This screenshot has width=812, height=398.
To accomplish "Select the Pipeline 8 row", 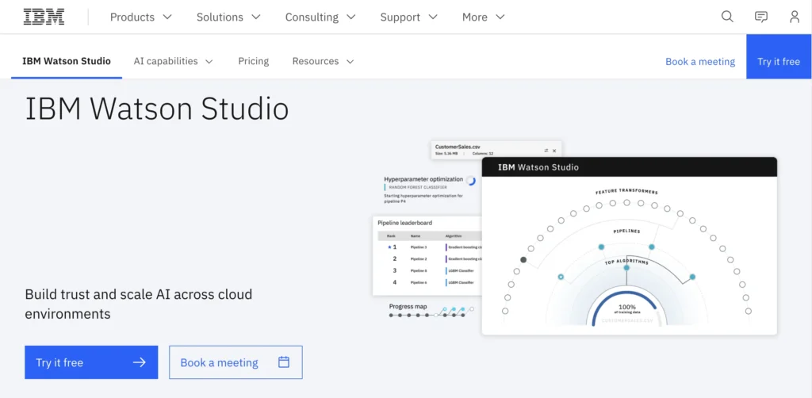I will coord(430,270).
